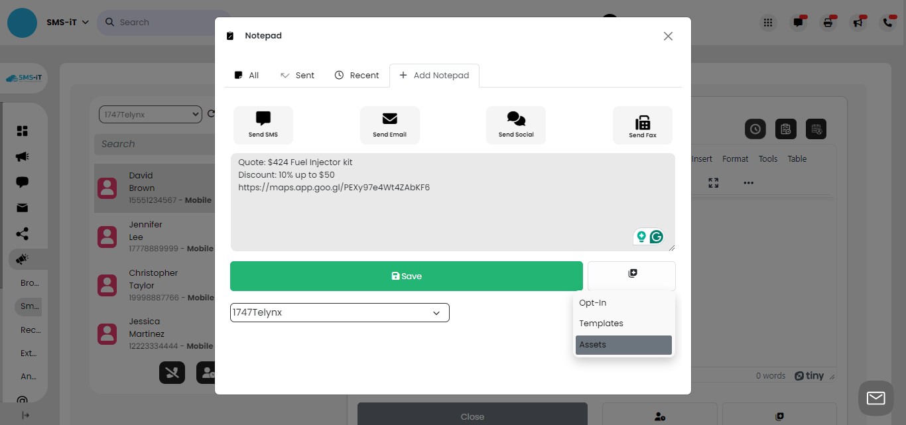The image size is (906, 425).
Task: Select the megaphone broadcast icon in left sidebar
Action: (x=22, y=156)
